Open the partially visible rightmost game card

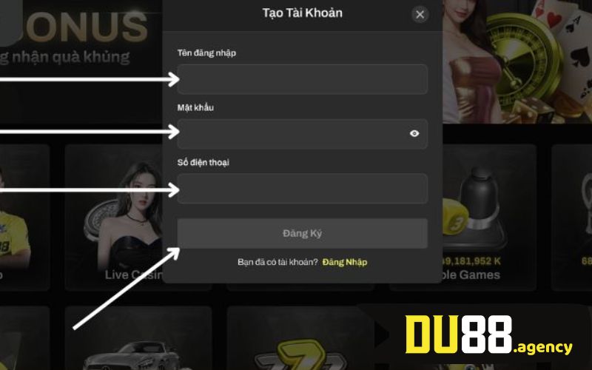[x=571, y=217]
